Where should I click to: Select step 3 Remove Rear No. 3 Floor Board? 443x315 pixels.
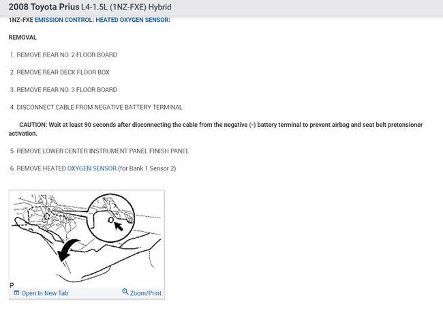click(x=63, y=90)
